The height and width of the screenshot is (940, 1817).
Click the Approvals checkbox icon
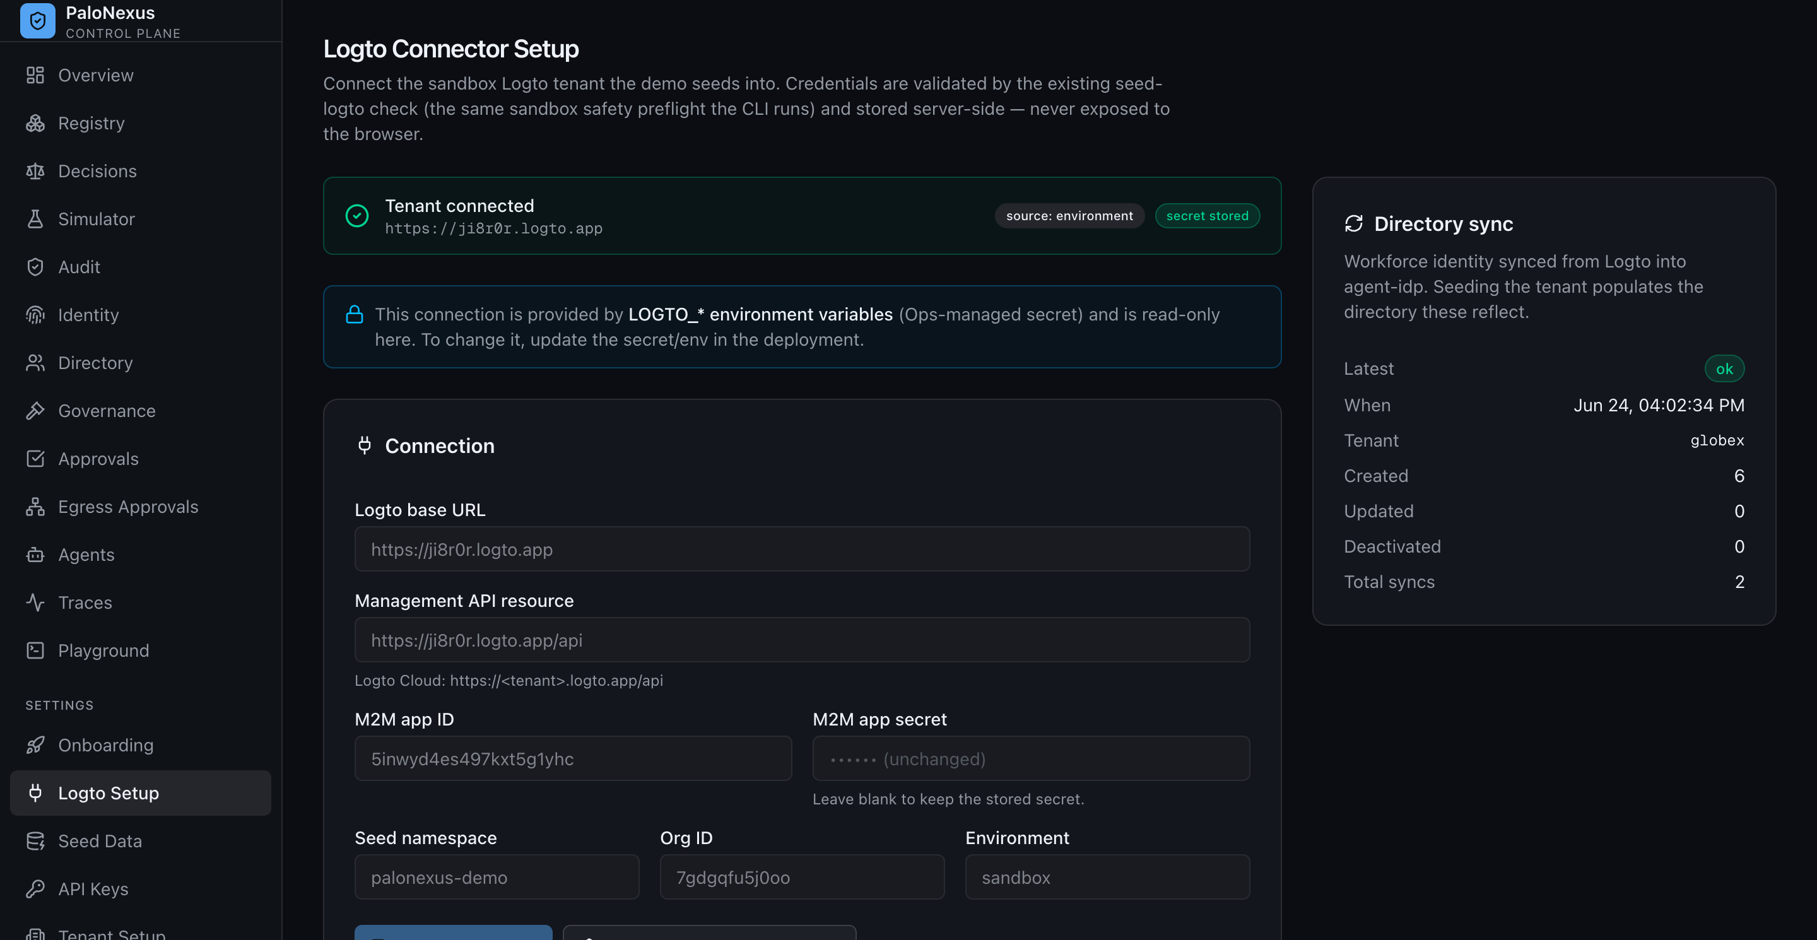[x=35, y=459]
